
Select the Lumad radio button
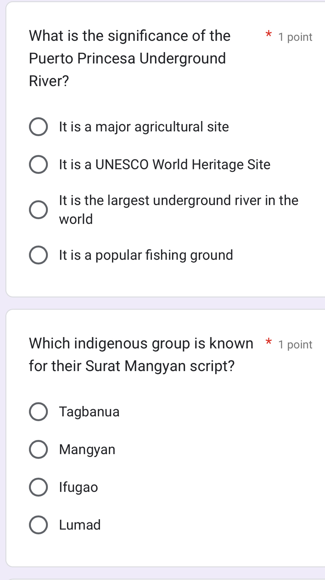click(x=38, y=525)
